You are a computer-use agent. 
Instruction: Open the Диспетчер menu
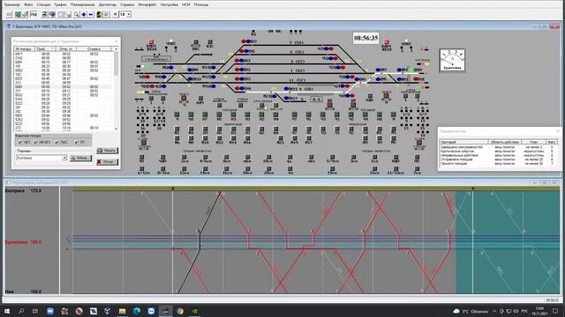(108, 4)
